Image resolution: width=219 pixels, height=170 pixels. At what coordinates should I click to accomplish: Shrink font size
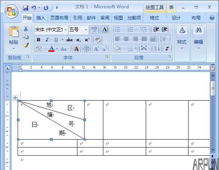(104, 49)
